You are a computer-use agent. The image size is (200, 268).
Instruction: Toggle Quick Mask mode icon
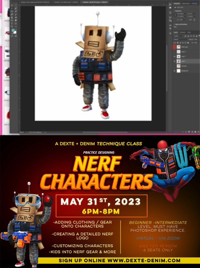tap(12, 36)
